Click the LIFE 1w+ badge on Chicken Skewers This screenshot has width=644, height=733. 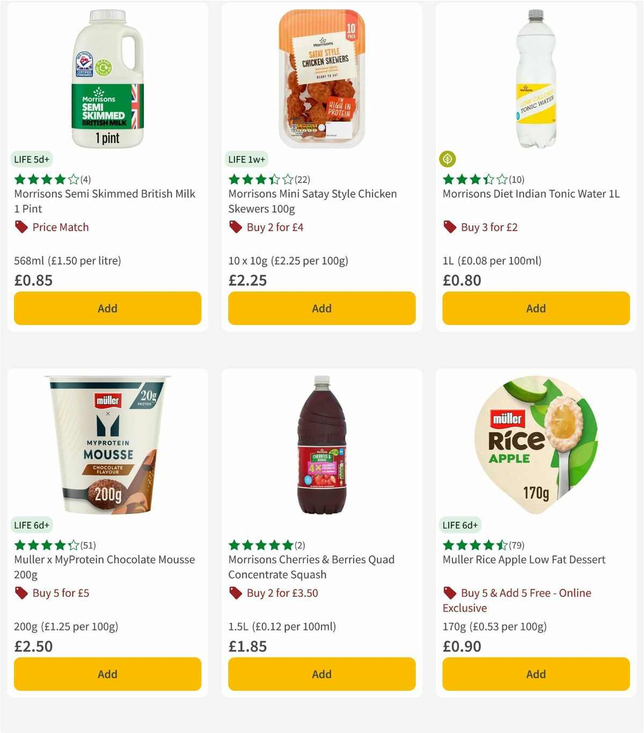point(245,159)
